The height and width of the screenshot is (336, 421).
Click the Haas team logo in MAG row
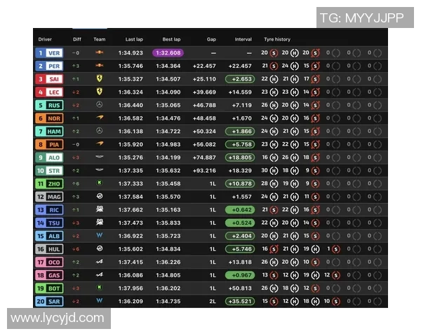pyautogui.click(x=100, y=196)
